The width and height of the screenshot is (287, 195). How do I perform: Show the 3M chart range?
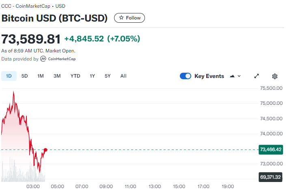point(57,76)
